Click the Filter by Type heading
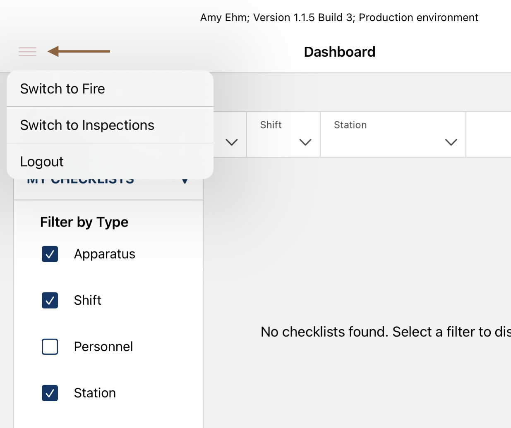 pos(84,222)
